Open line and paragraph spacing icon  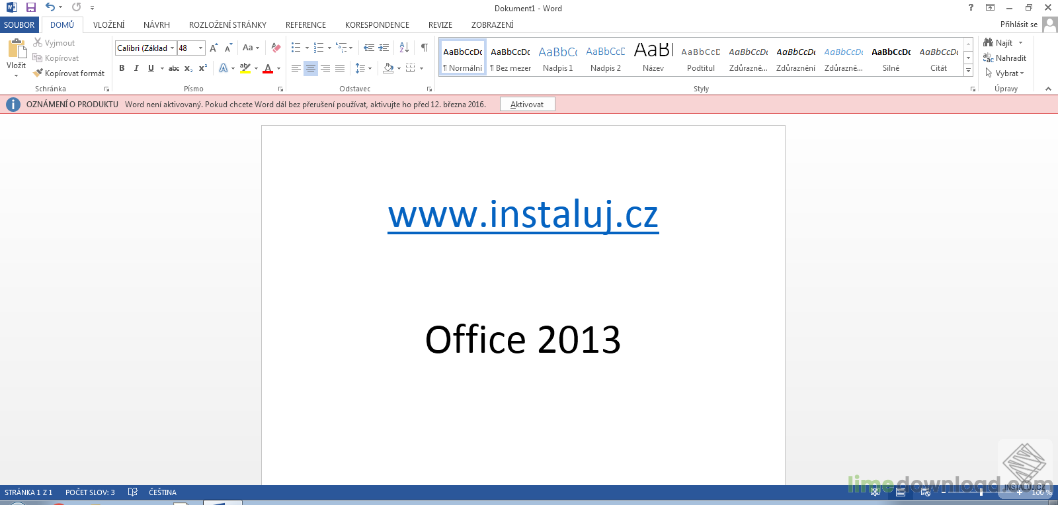360,68
